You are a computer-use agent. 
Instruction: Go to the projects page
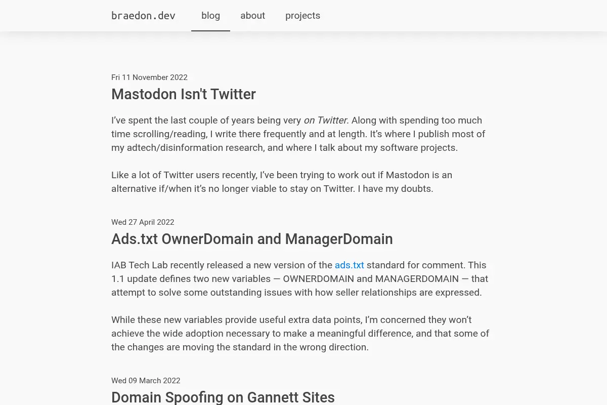[302, 16]
